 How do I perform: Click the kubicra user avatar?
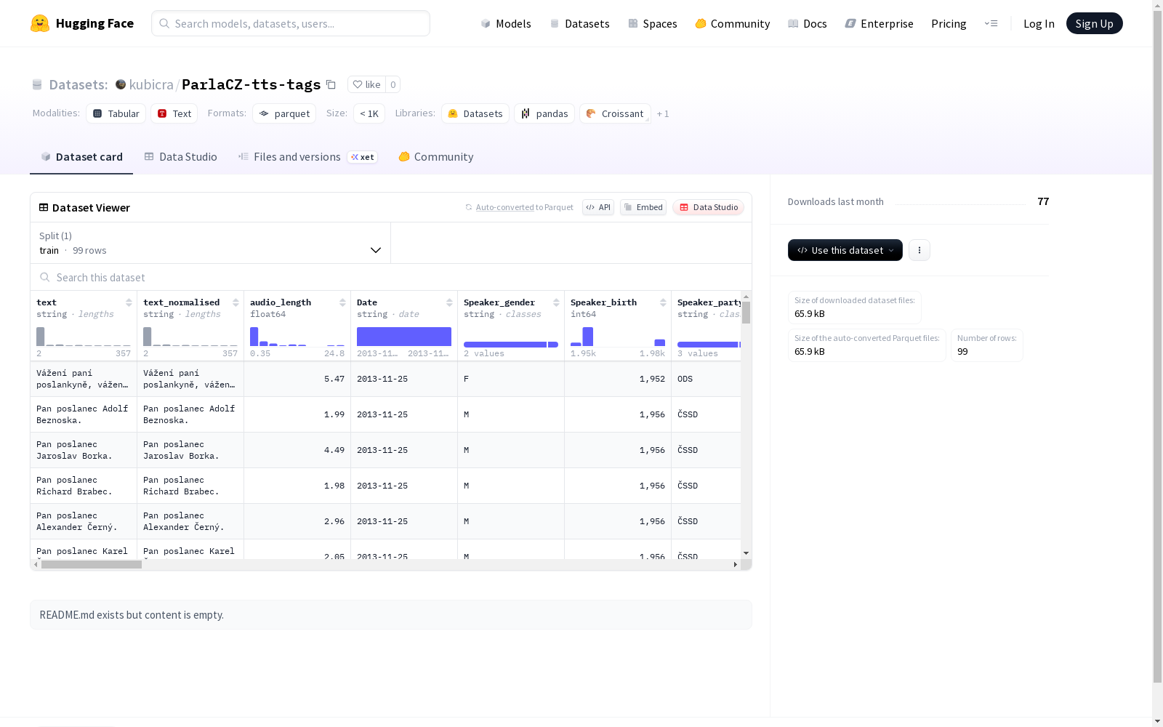(121, 84)
